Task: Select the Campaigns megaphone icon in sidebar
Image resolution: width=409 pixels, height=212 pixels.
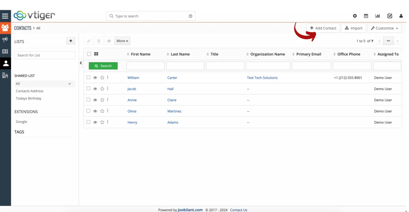Action: (x=5, y=39)
